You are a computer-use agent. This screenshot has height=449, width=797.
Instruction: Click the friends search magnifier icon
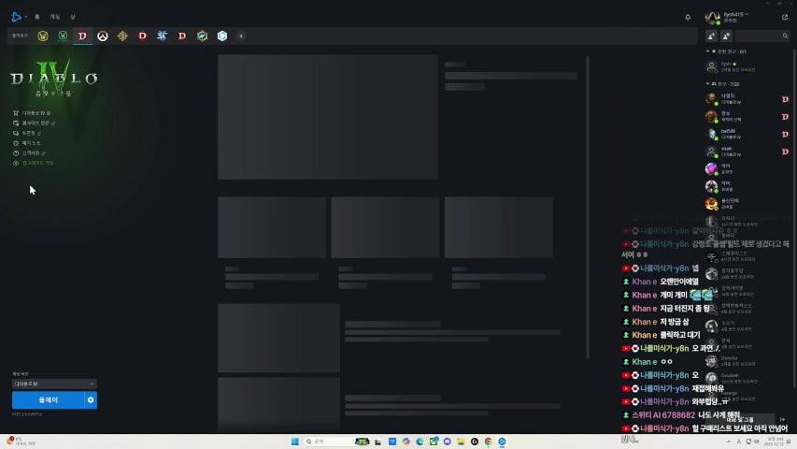[x=785, y=36]
